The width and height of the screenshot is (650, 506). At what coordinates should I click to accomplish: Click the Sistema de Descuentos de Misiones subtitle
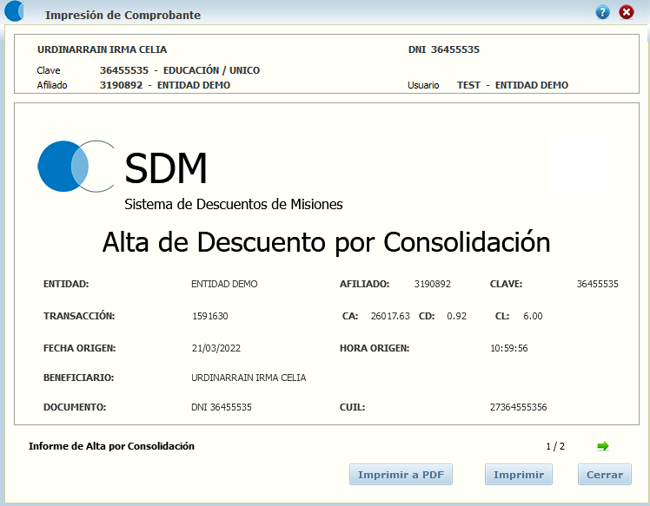pyautogui.click(x=234, y=204)
